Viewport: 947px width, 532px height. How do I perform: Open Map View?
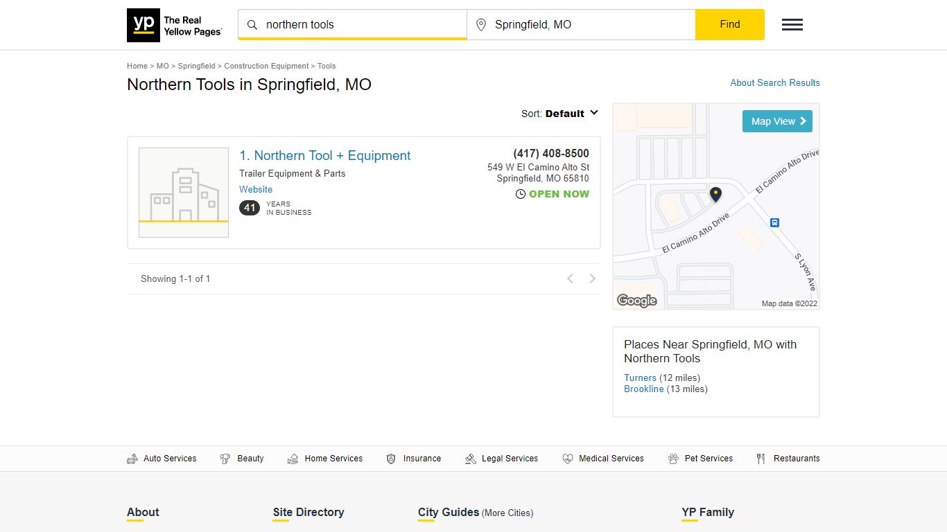click(x=777, y=121)
